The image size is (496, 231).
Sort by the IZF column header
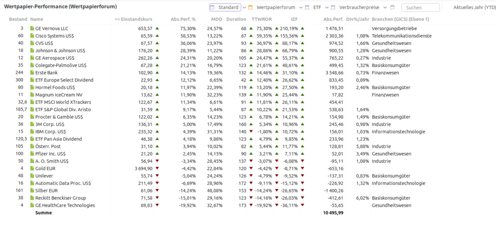pyautogui.click(x=294, y=19)
